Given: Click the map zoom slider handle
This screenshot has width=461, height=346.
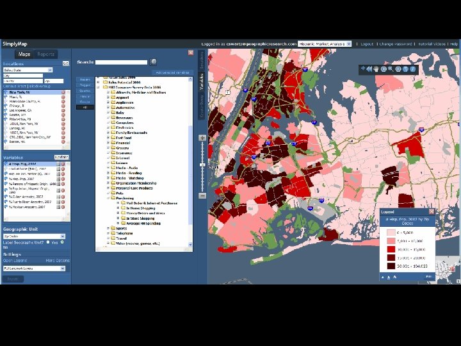Looking at the screenshot, I should point(202,165).
